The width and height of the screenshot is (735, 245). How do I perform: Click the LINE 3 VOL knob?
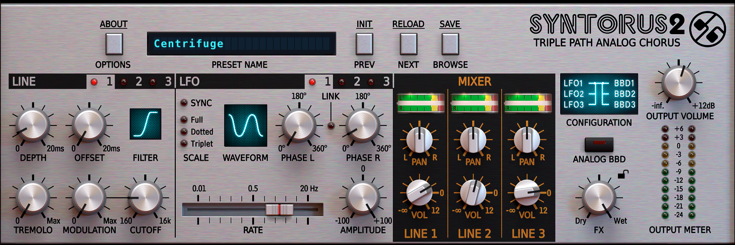coord(527,193)
